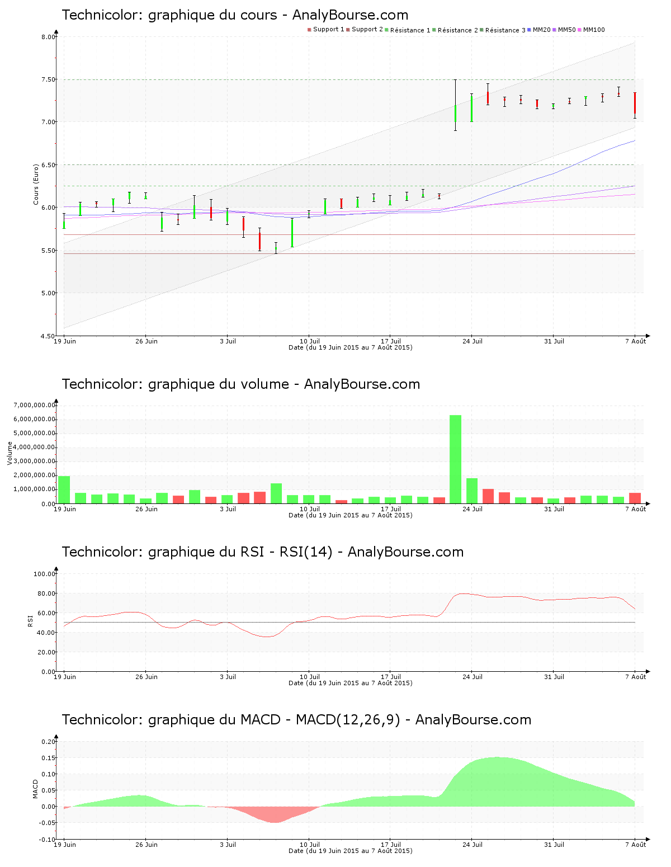Click the 'graphique du volume' chart title
The width and height of the screenshot is (671, 867).
pyautogui.click(x=240, y=384)
